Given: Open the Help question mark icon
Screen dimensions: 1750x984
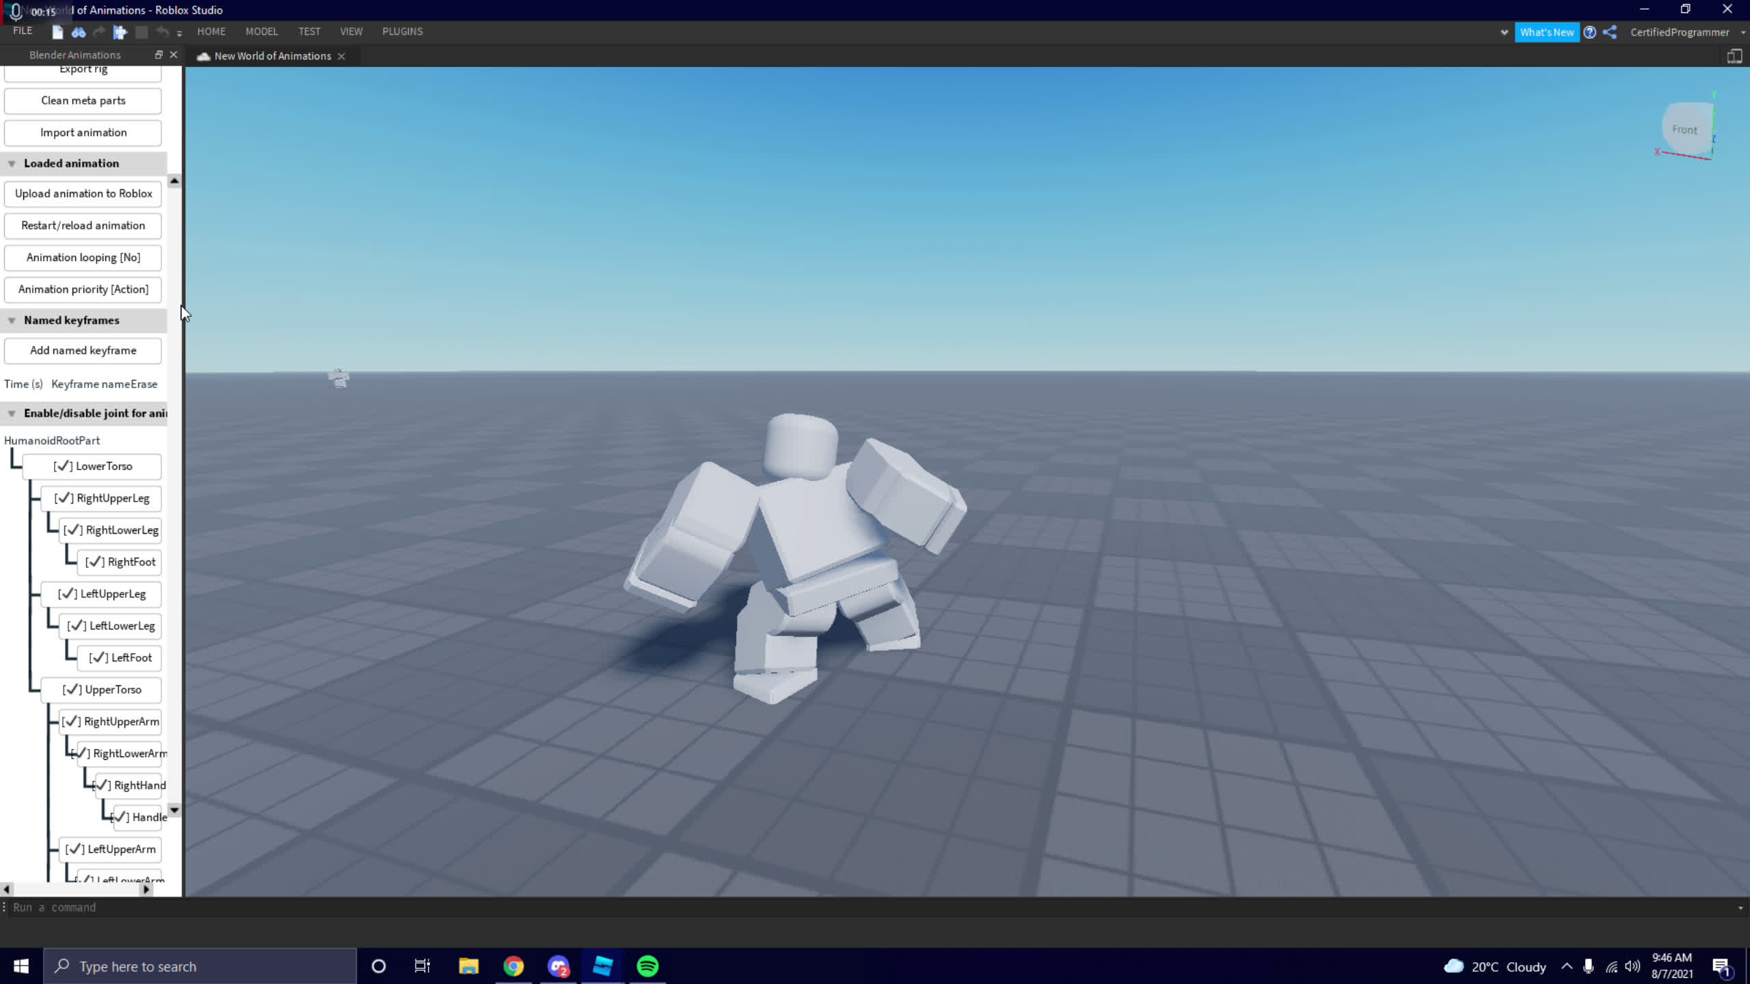Looking at the screenshot, I should [1589, 32].
